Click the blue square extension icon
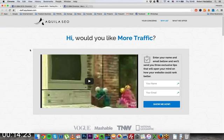This screenshot has height=140, width=224. pos(213,10)
